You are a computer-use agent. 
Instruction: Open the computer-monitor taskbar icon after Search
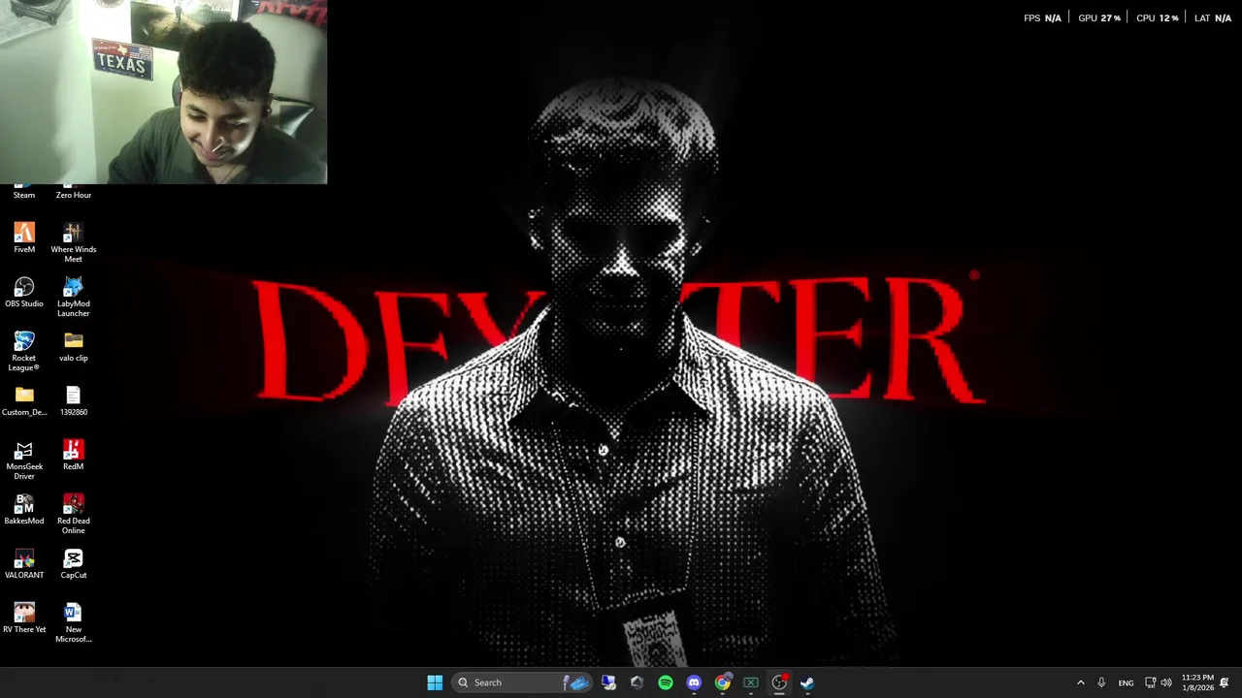(x=608, y=682)
